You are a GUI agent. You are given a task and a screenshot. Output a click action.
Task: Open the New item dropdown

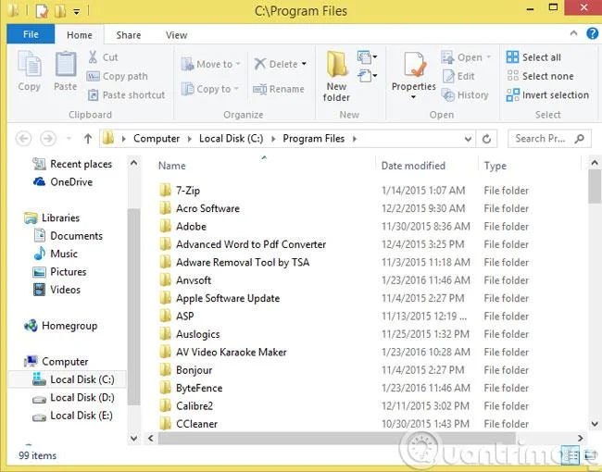(368, 56)
